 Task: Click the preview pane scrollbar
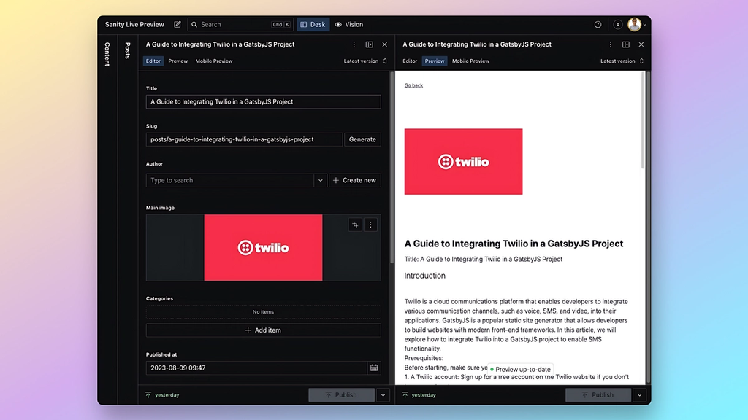point(643,120)
